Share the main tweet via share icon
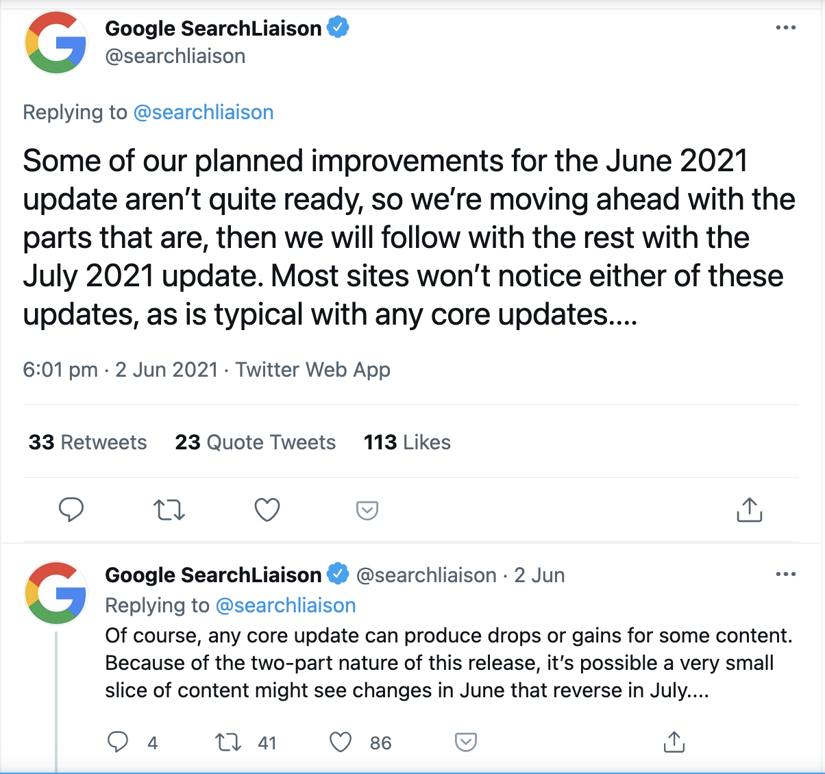Screen dimensions: 825x774 tap(750, 510)
